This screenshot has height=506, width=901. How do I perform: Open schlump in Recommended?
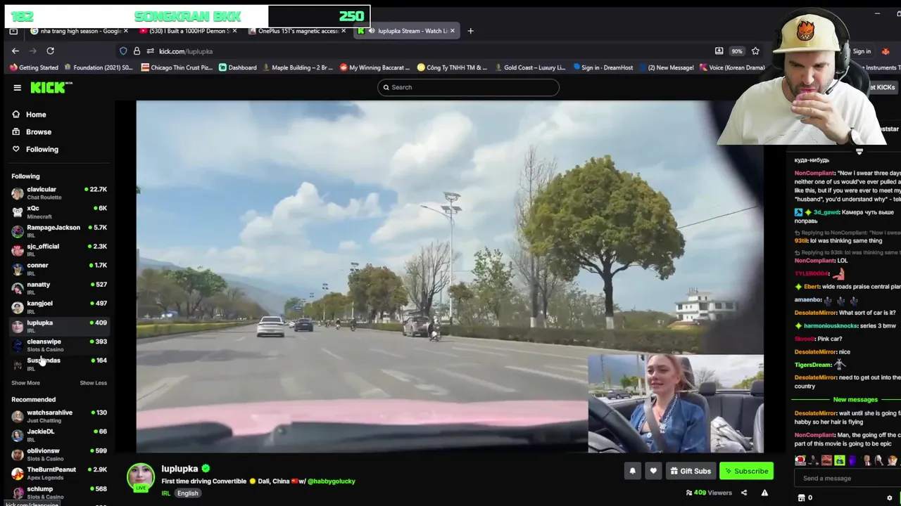pyautogui.click(x=59, y=492)
